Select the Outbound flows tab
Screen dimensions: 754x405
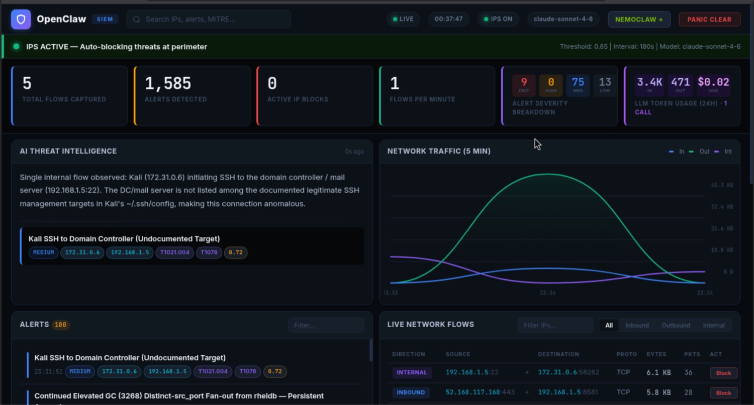coord(676,325)
